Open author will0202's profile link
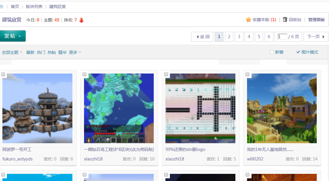This screenshot has height=181, width=329. click(255, 159)
